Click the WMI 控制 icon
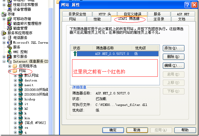 click(9, 52)
